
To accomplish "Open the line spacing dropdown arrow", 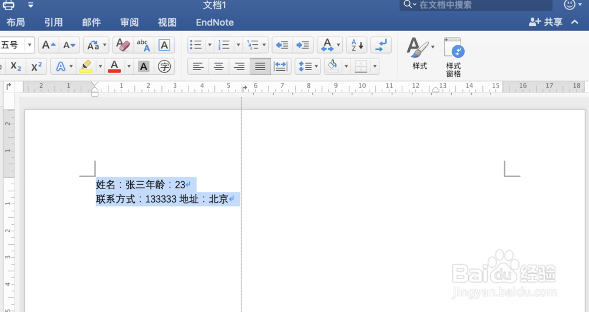I will (x=316, y=67).
